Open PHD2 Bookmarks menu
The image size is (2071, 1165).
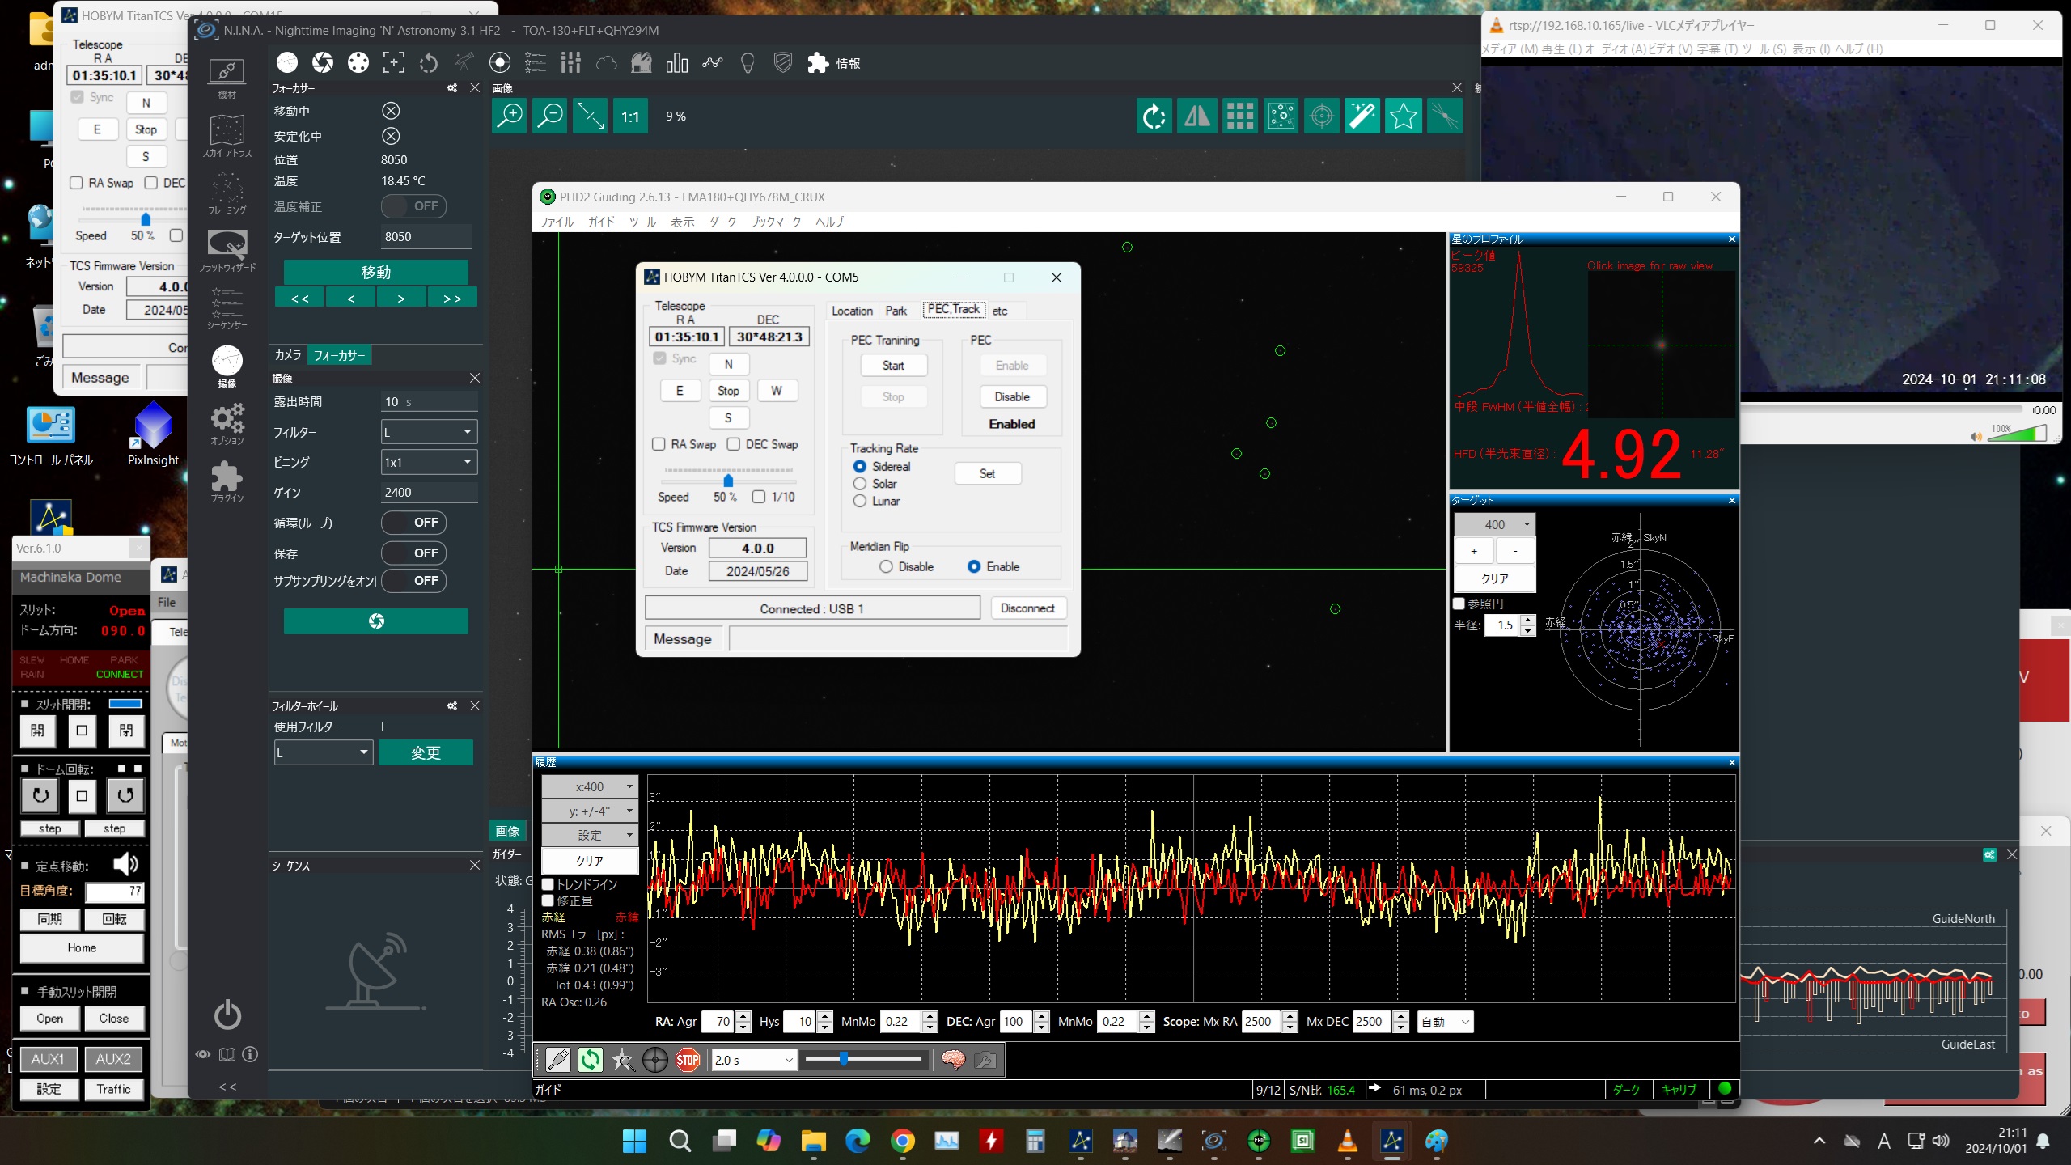(775, 222)
